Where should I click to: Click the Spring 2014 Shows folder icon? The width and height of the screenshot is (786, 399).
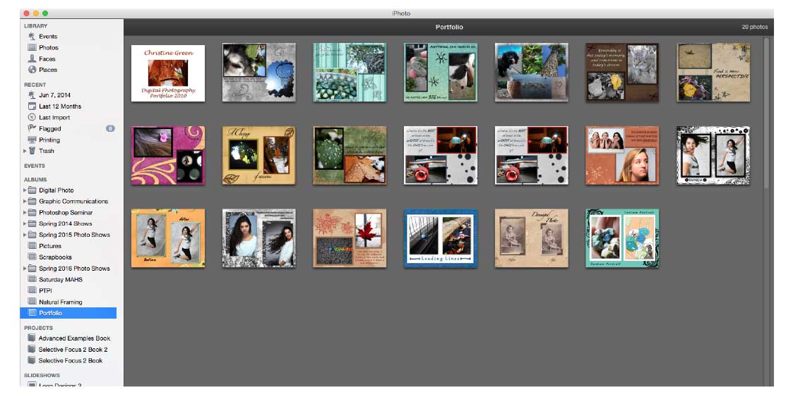coord(32,223)
